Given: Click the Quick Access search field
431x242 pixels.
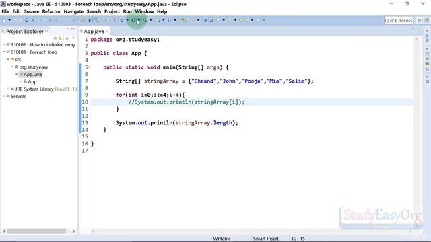Looking at the screenshot, I should click(x=399, y=20).
